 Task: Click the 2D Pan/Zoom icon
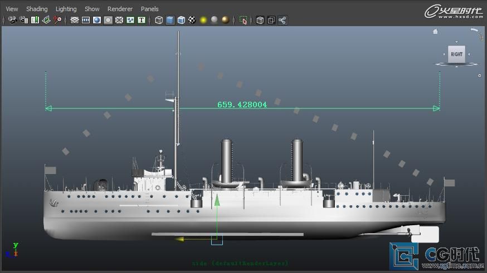coord(57,20)
